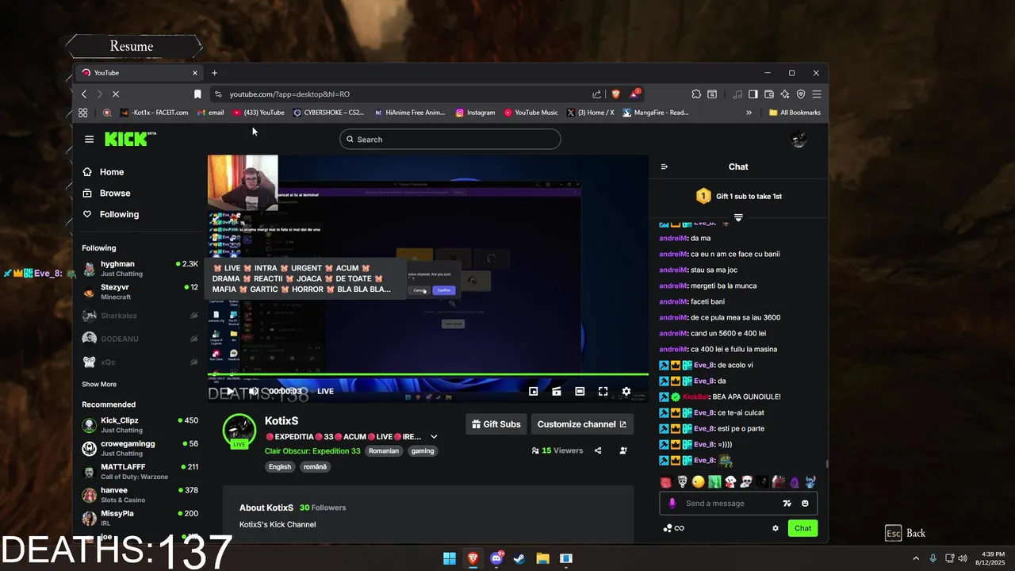This screenshot has width=1015, height=571.
Task: Enter fullscreen on the stream player
Action: click(603, 391)
